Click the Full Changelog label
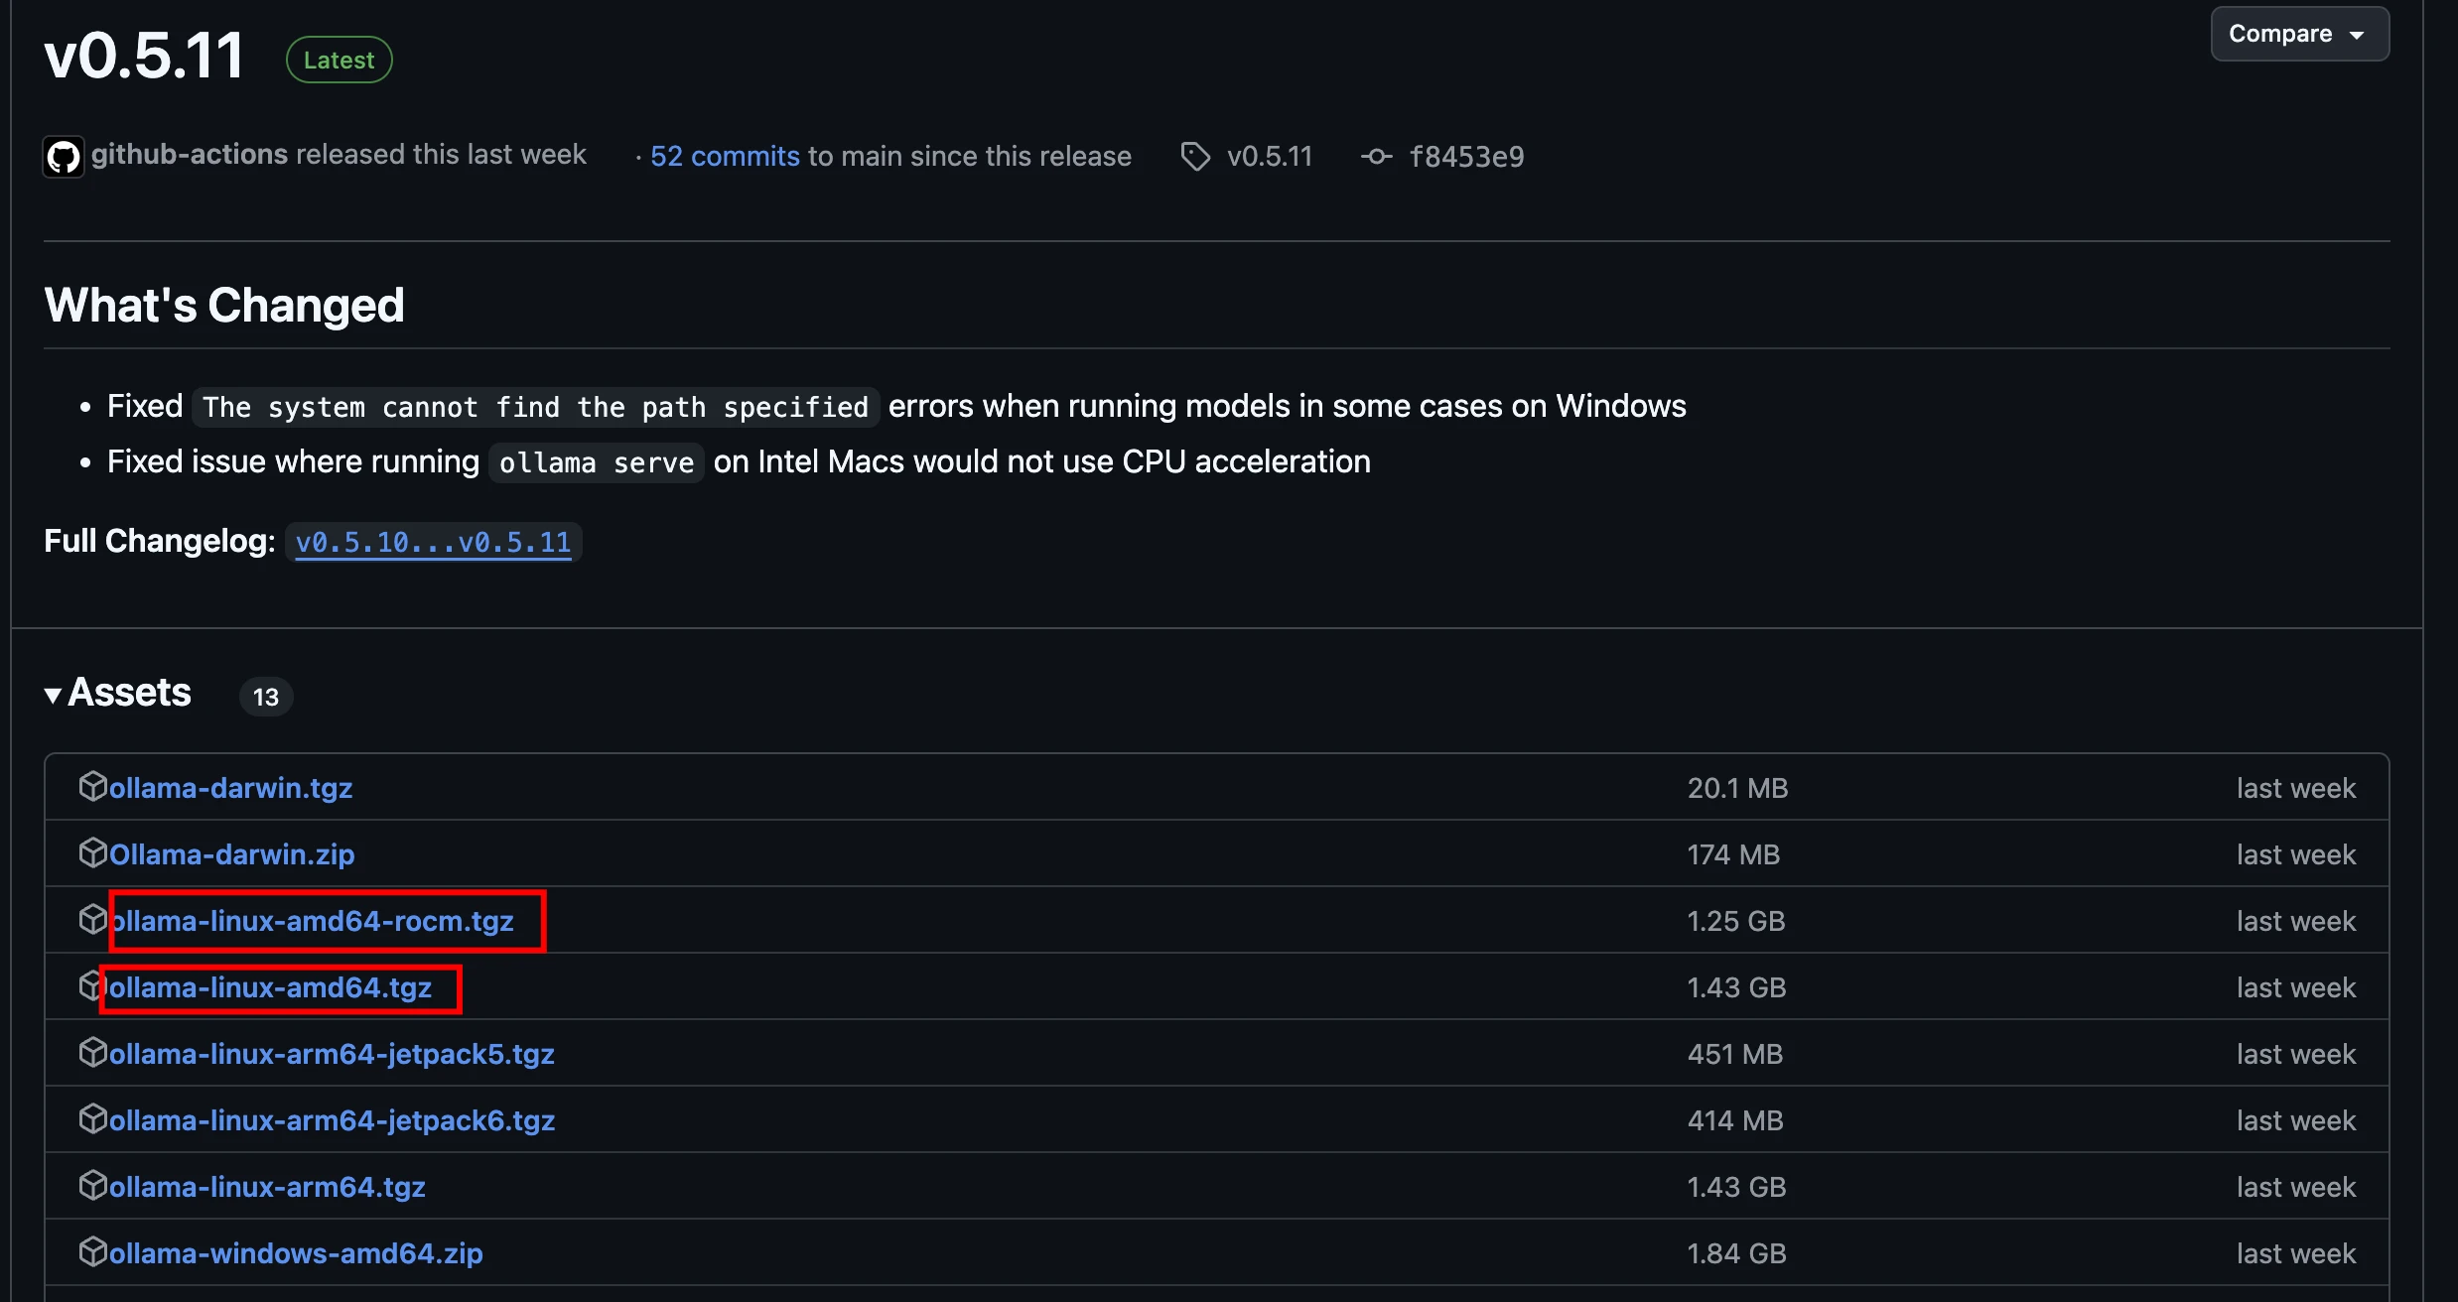Viewport: 2458px width, 1302px height. coord(160,541)
